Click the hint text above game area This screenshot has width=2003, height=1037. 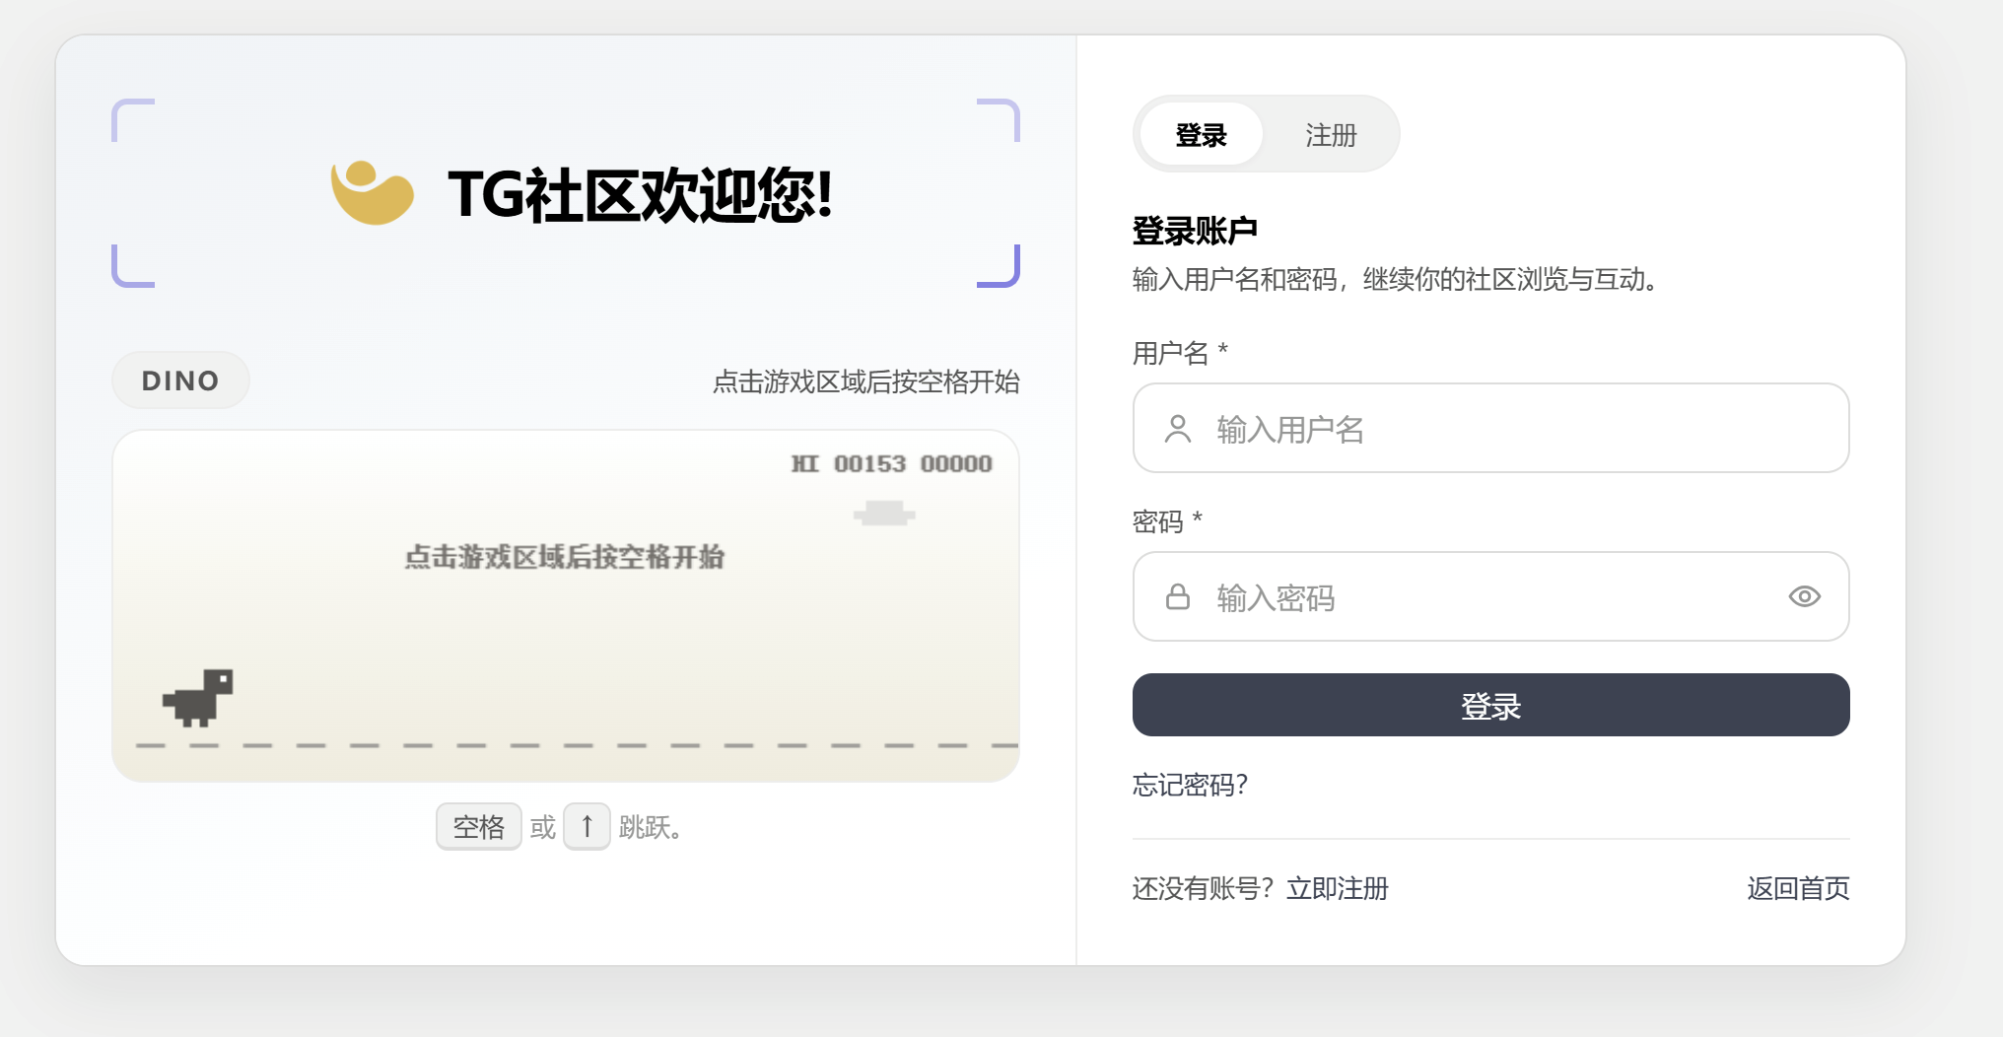pyautogui.click(x=865, y=381)
